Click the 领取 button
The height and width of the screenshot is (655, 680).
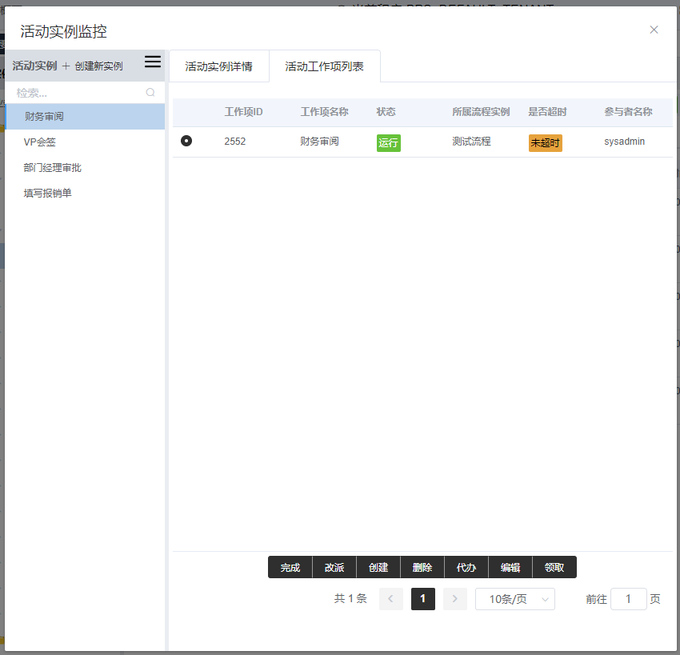click(x=554, y=568)
